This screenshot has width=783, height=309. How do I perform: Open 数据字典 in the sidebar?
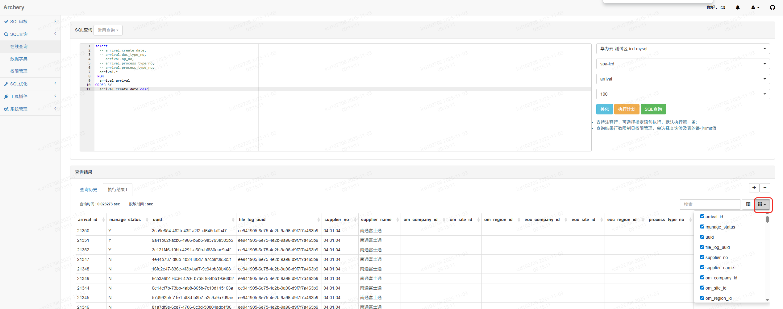click(19, 59)
